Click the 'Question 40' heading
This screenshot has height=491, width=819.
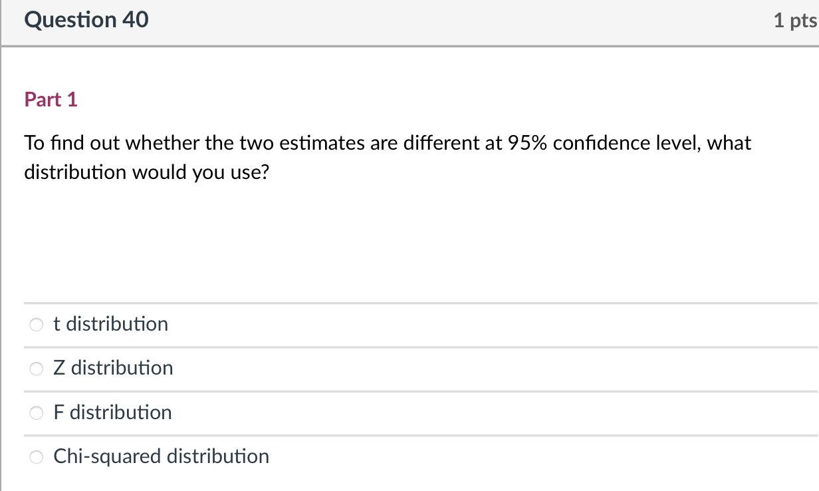click(86, 20)
